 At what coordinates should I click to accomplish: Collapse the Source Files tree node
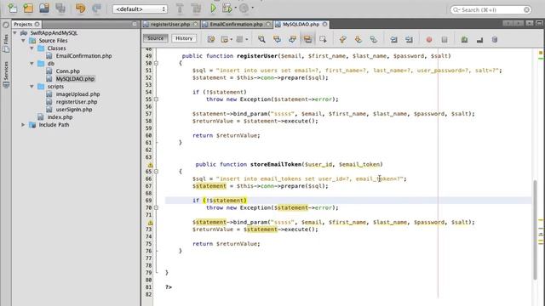tap(23, 41)
